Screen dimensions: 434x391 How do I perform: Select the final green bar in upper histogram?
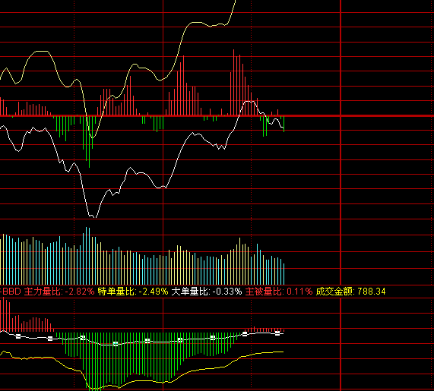[x=284, y=124]
